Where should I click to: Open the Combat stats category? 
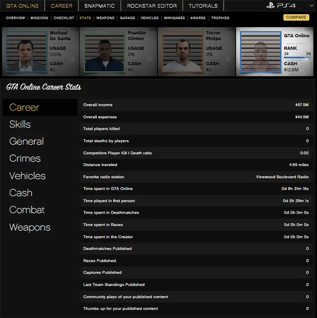click(x=27, y=210)
